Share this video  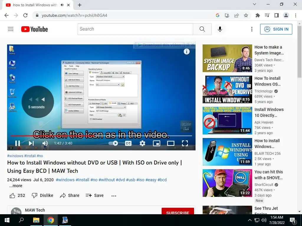click(70, 195)
